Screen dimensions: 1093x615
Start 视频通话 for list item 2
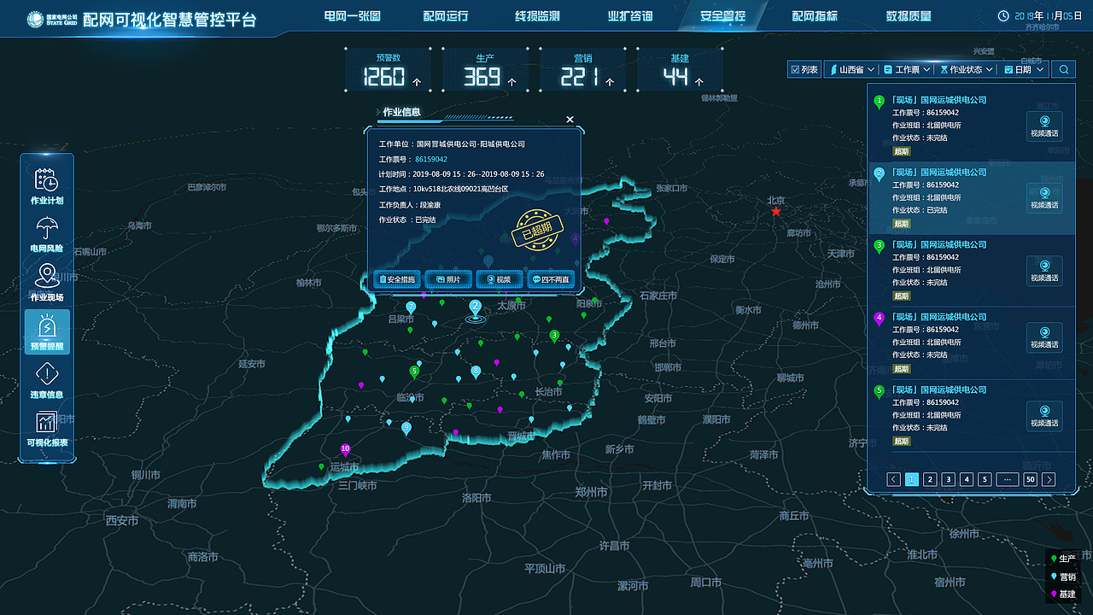click(x=1044, y=198)
